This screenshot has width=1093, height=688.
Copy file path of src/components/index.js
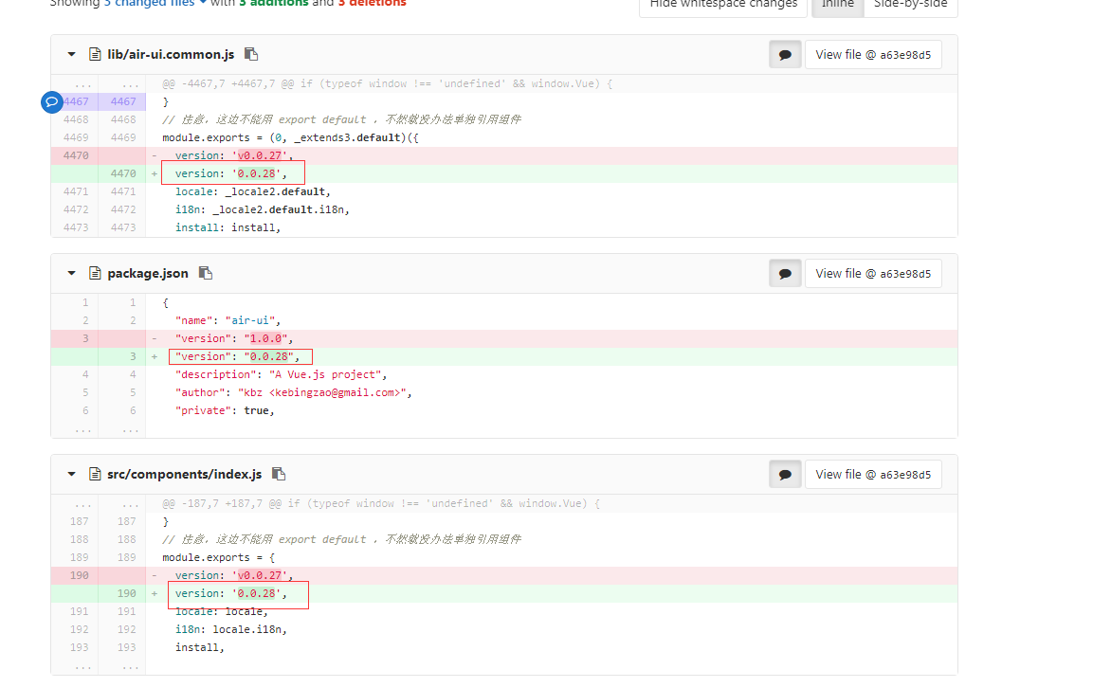click(x=279, y=473)
